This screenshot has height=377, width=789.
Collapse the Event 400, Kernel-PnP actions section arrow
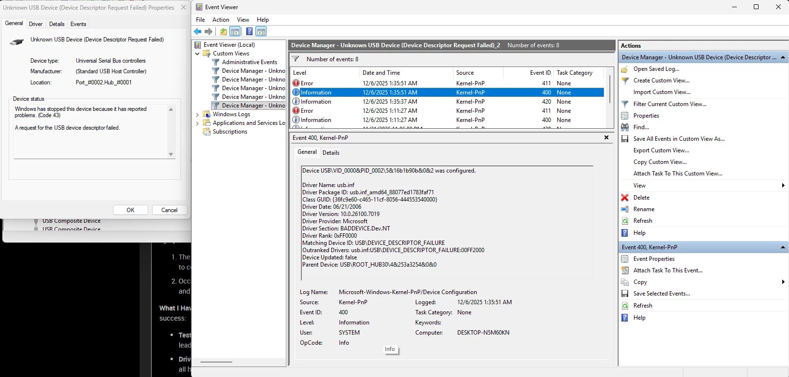click(783, 247)
